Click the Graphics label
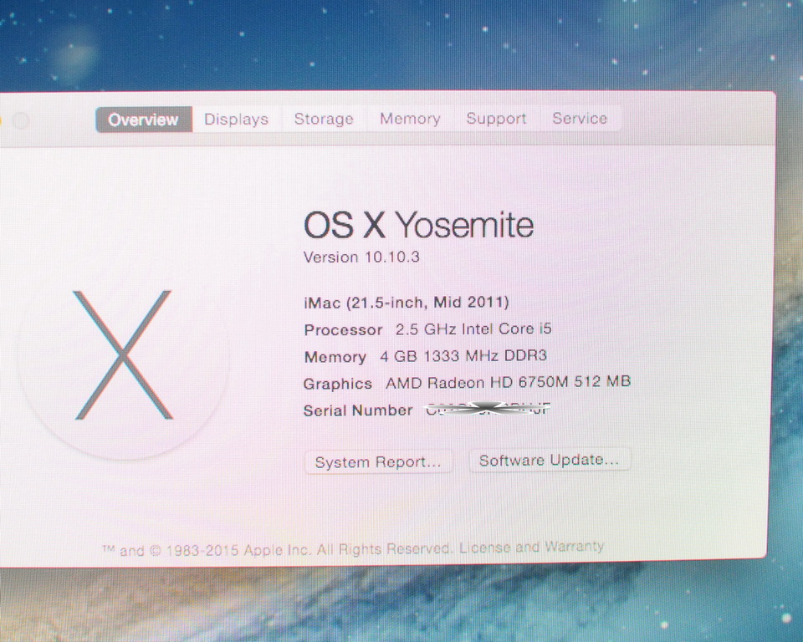 (337, 384)
